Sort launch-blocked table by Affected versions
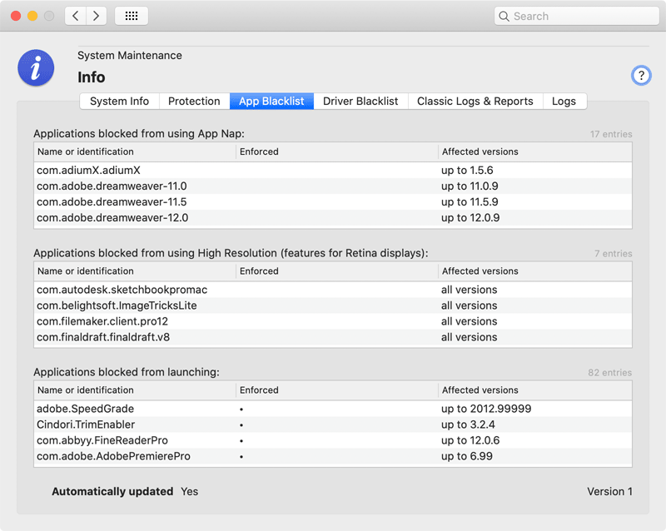This screenshot has width=666, height=531. [535, 390]
